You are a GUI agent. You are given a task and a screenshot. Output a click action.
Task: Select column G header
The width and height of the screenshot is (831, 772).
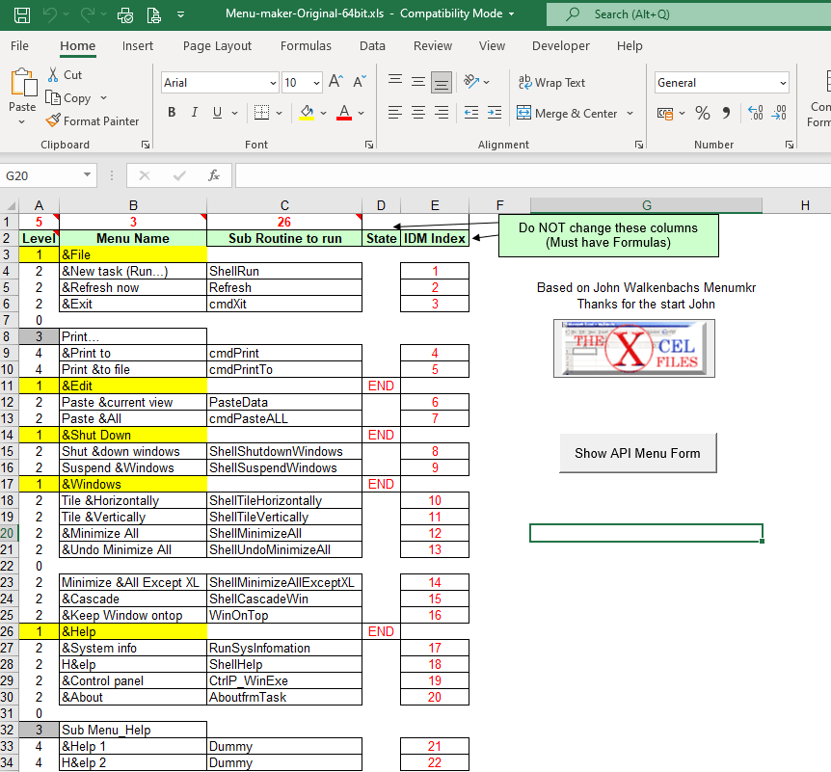(646, 205)
